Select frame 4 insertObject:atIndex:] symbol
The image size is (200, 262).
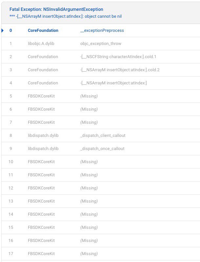tap(113, 83)
